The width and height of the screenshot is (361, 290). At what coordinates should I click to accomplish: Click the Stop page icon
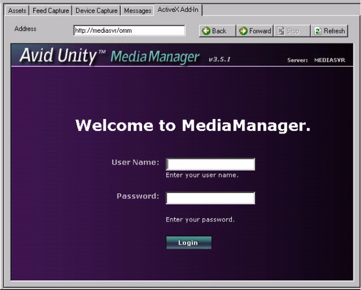(281, 31)
